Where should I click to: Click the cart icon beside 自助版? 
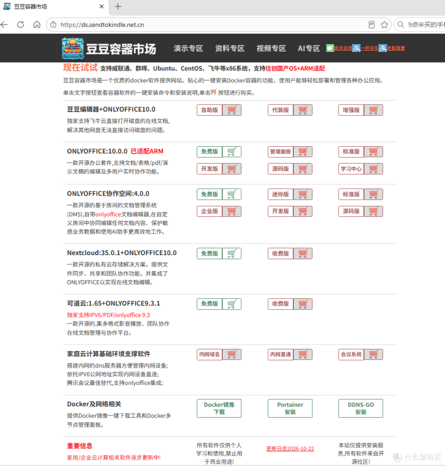[x=232, y=110]
